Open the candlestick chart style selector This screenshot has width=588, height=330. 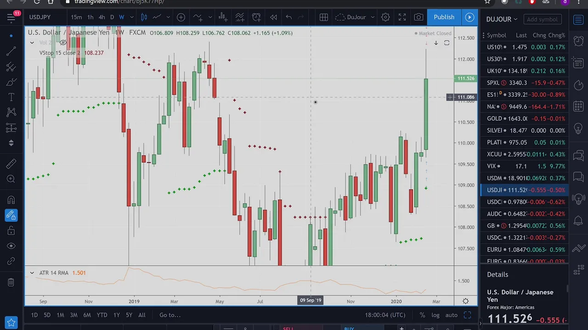point(144,17)
